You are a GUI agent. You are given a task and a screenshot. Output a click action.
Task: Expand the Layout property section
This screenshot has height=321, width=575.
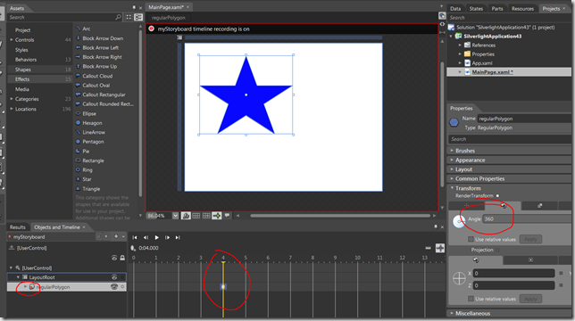tap(464, 169)
